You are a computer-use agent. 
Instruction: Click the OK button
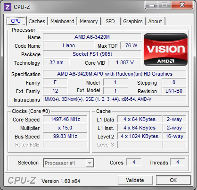click(173, 180)
